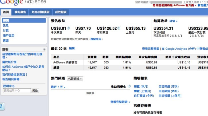Open help icon beside today's US$8.81 earnings
The image size is (208, 116).
click(68, 28)
